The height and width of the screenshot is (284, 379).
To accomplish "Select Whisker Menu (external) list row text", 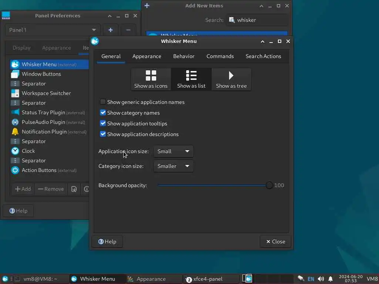I will click(49, 64).
